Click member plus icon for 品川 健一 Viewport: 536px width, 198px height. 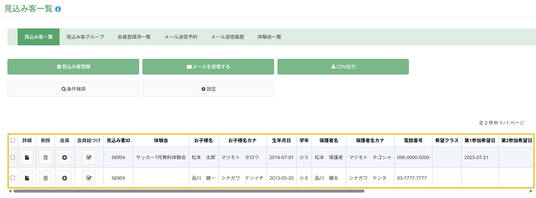[x=65, y=178]
